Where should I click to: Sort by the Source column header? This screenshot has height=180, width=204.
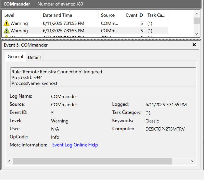click(x=110, y=15)
